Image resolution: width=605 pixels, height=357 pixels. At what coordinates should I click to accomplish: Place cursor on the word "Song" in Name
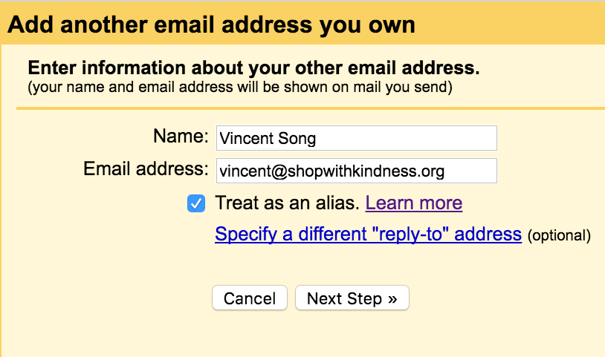[x=297, y=138]
